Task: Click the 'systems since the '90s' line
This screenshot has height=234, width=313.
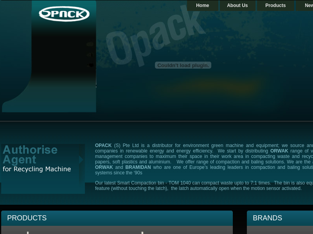Action: 119,173
